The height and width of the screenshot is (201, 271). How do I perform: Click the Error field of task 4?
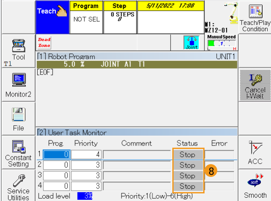coord(219,186)
